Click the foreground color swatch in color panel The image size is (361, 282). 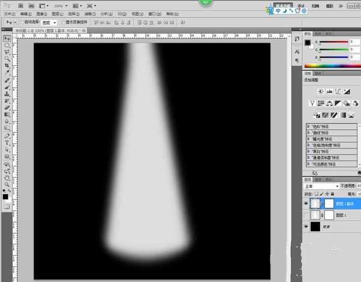(308, 43)
